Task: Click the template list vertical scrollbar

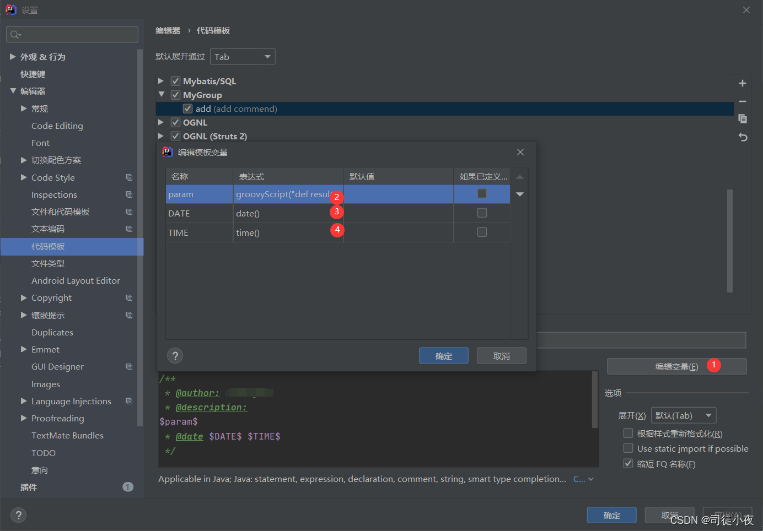Action: tap(730, 241)
